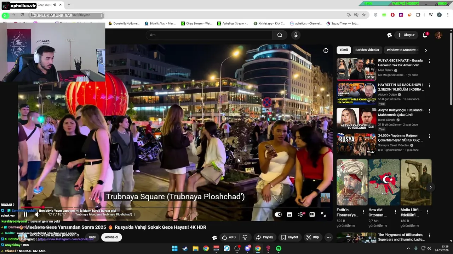Open the Squad Timer bookmark

(342, 24)
